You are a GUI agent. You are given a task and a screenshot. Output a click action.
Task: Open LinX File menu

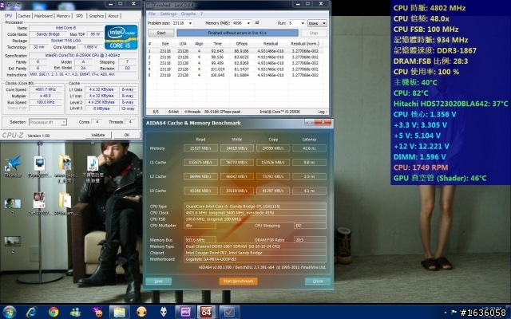152,14
